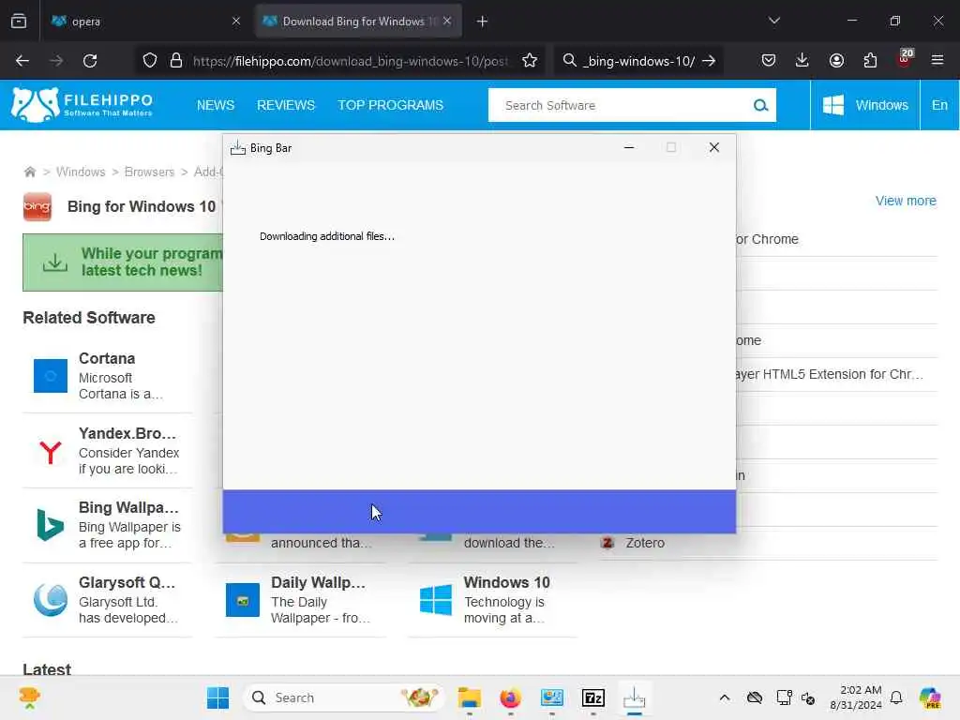Viewport: 960px width, 720px height.
Task: Click the Bing app logo icon
Action: pyautogui.click(x=37, y=207)
